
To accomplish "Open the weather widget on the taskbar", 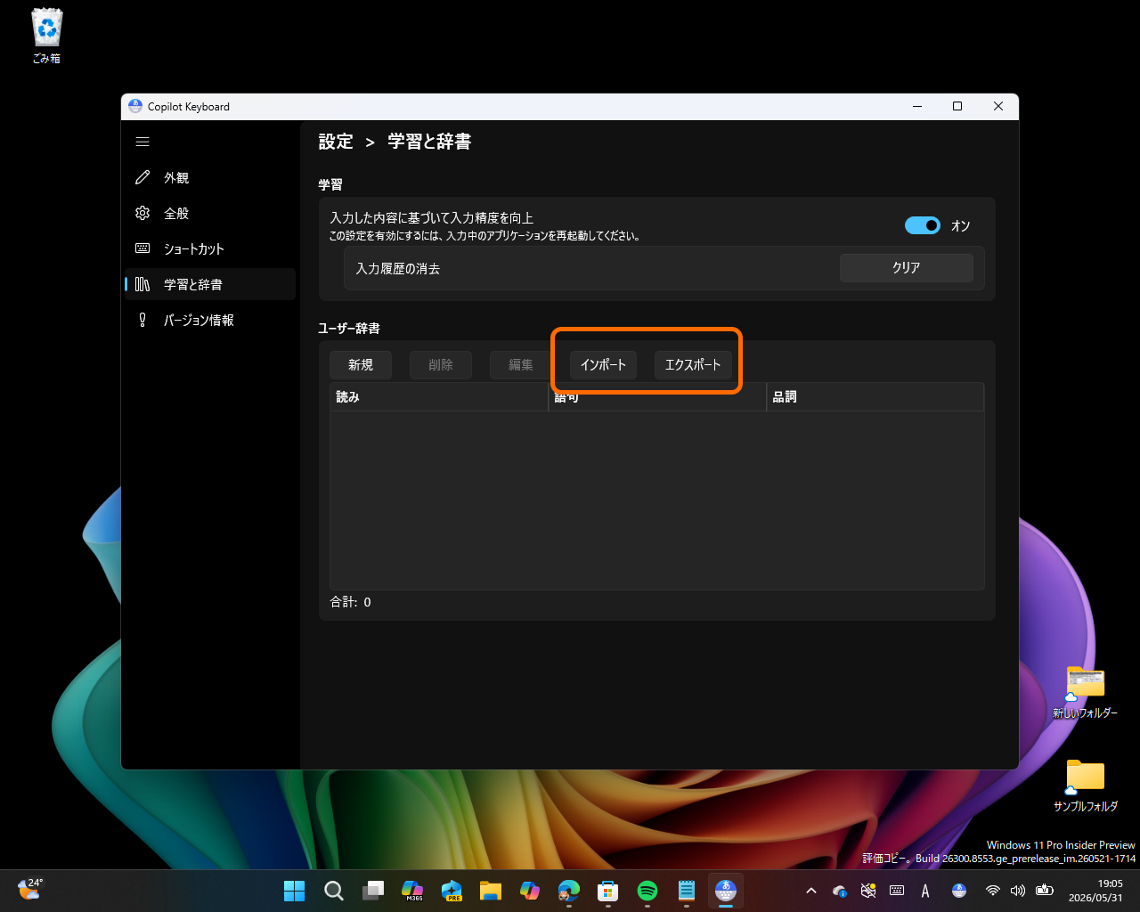I will [x=30, y=890].
